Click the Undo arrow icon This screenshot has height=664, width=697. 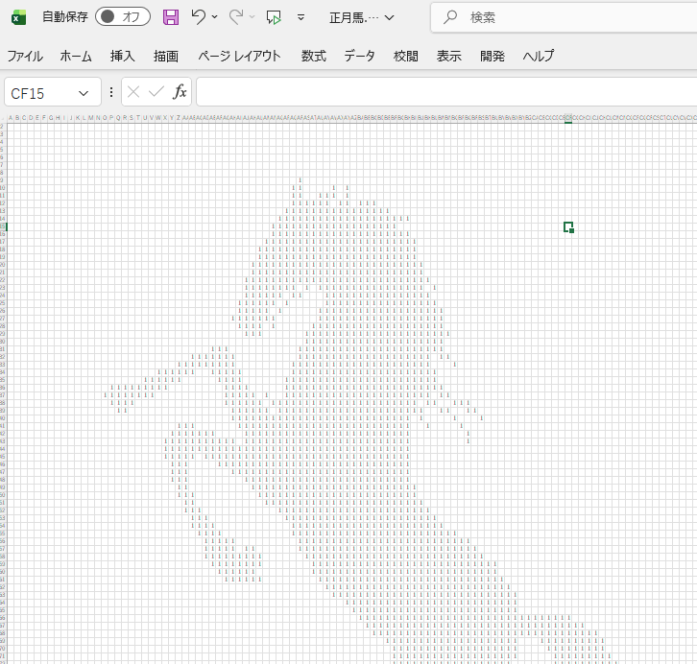click(198, 17)
